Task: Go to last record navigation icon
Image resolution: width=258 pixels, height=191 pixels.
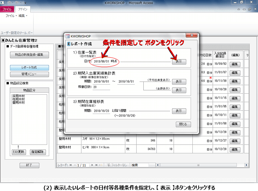Action: (97, 165)
